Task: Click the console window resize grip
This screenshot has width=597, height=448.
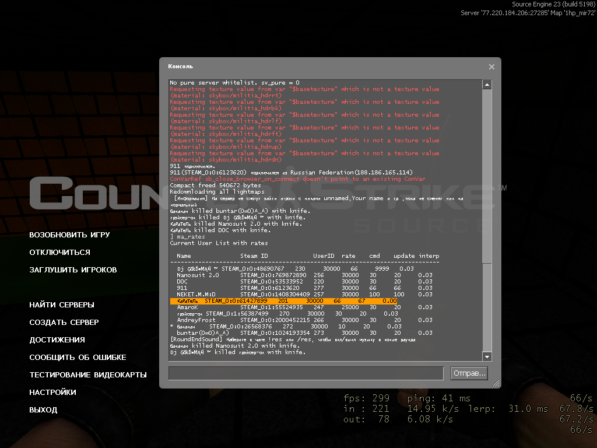Action: (496, 383)
